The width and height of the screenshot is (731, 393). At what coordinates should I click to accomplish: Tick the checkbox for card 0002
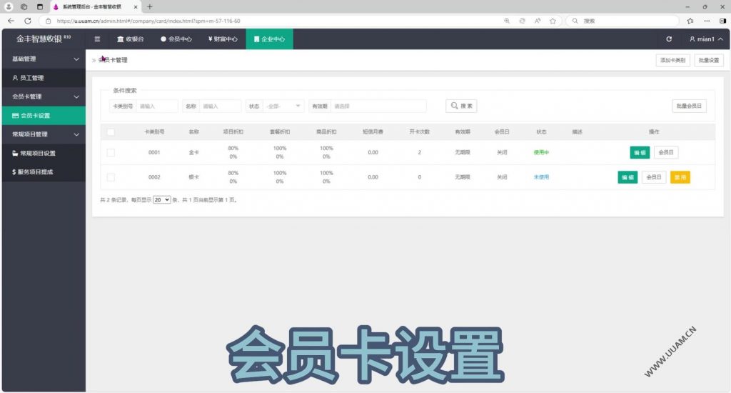tap(111, 177)
